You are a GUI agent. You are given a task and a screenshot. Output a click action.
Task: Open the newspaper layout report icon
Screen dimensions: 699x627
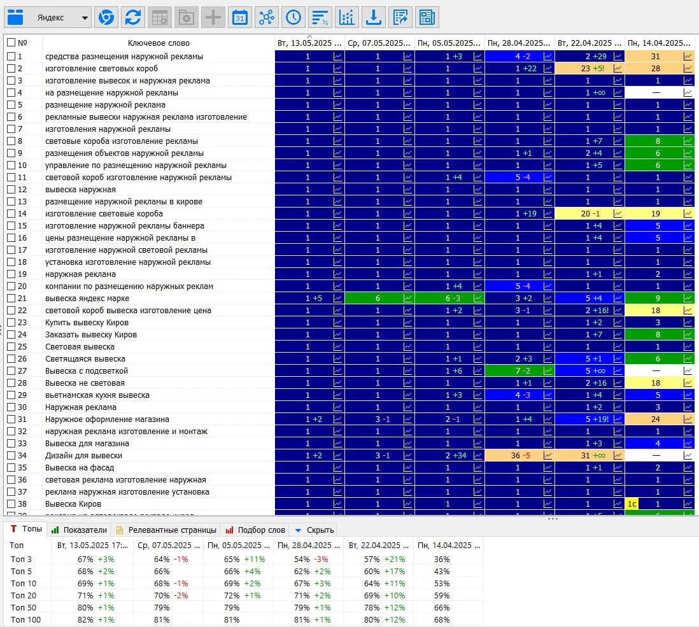(x=427, y=17)
